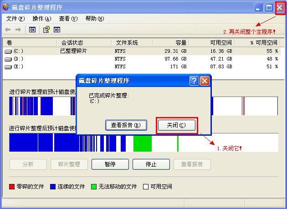Click the green 无法移动的文件 legend swatch

click(x=94, y=187)
